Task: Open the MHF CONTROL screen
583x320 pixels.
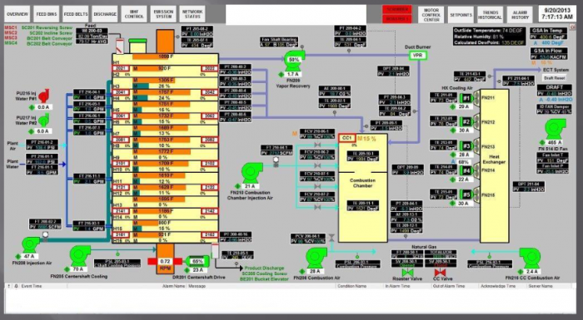Action: coord(134,14)
